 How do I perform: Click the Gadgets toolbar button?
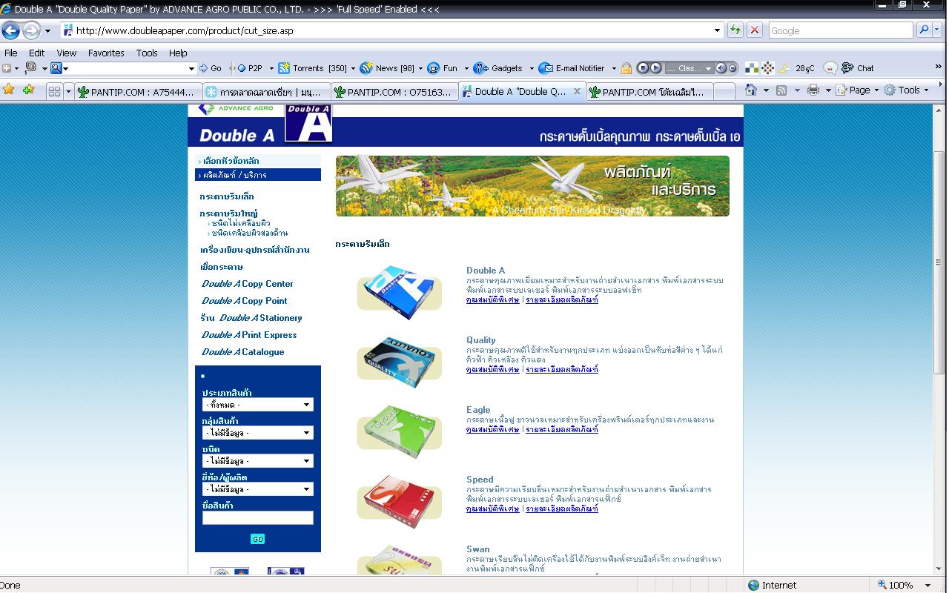[498, 68]
